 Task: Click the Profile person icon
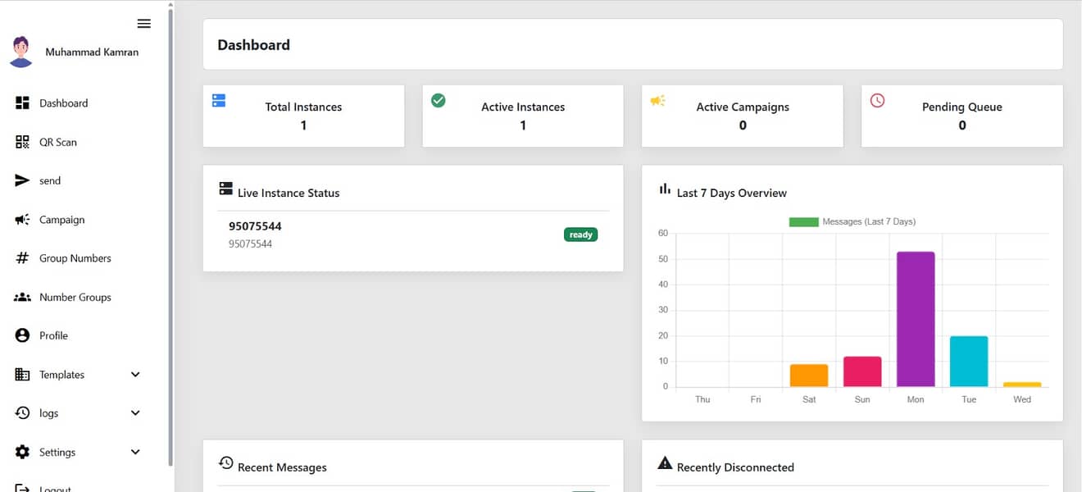tap(23, 335)
